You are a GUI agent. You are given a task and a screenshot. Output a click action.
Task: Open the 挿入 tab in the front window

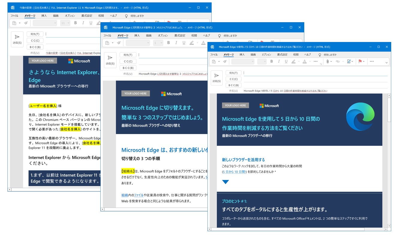[x=242, y=55]
